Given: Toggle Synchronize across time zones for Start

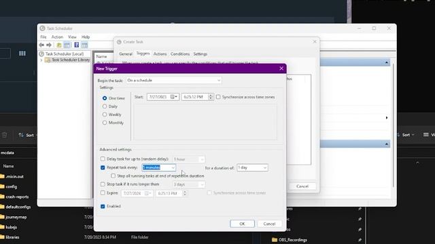Looking at the screenshot, I should pos(218,97).
